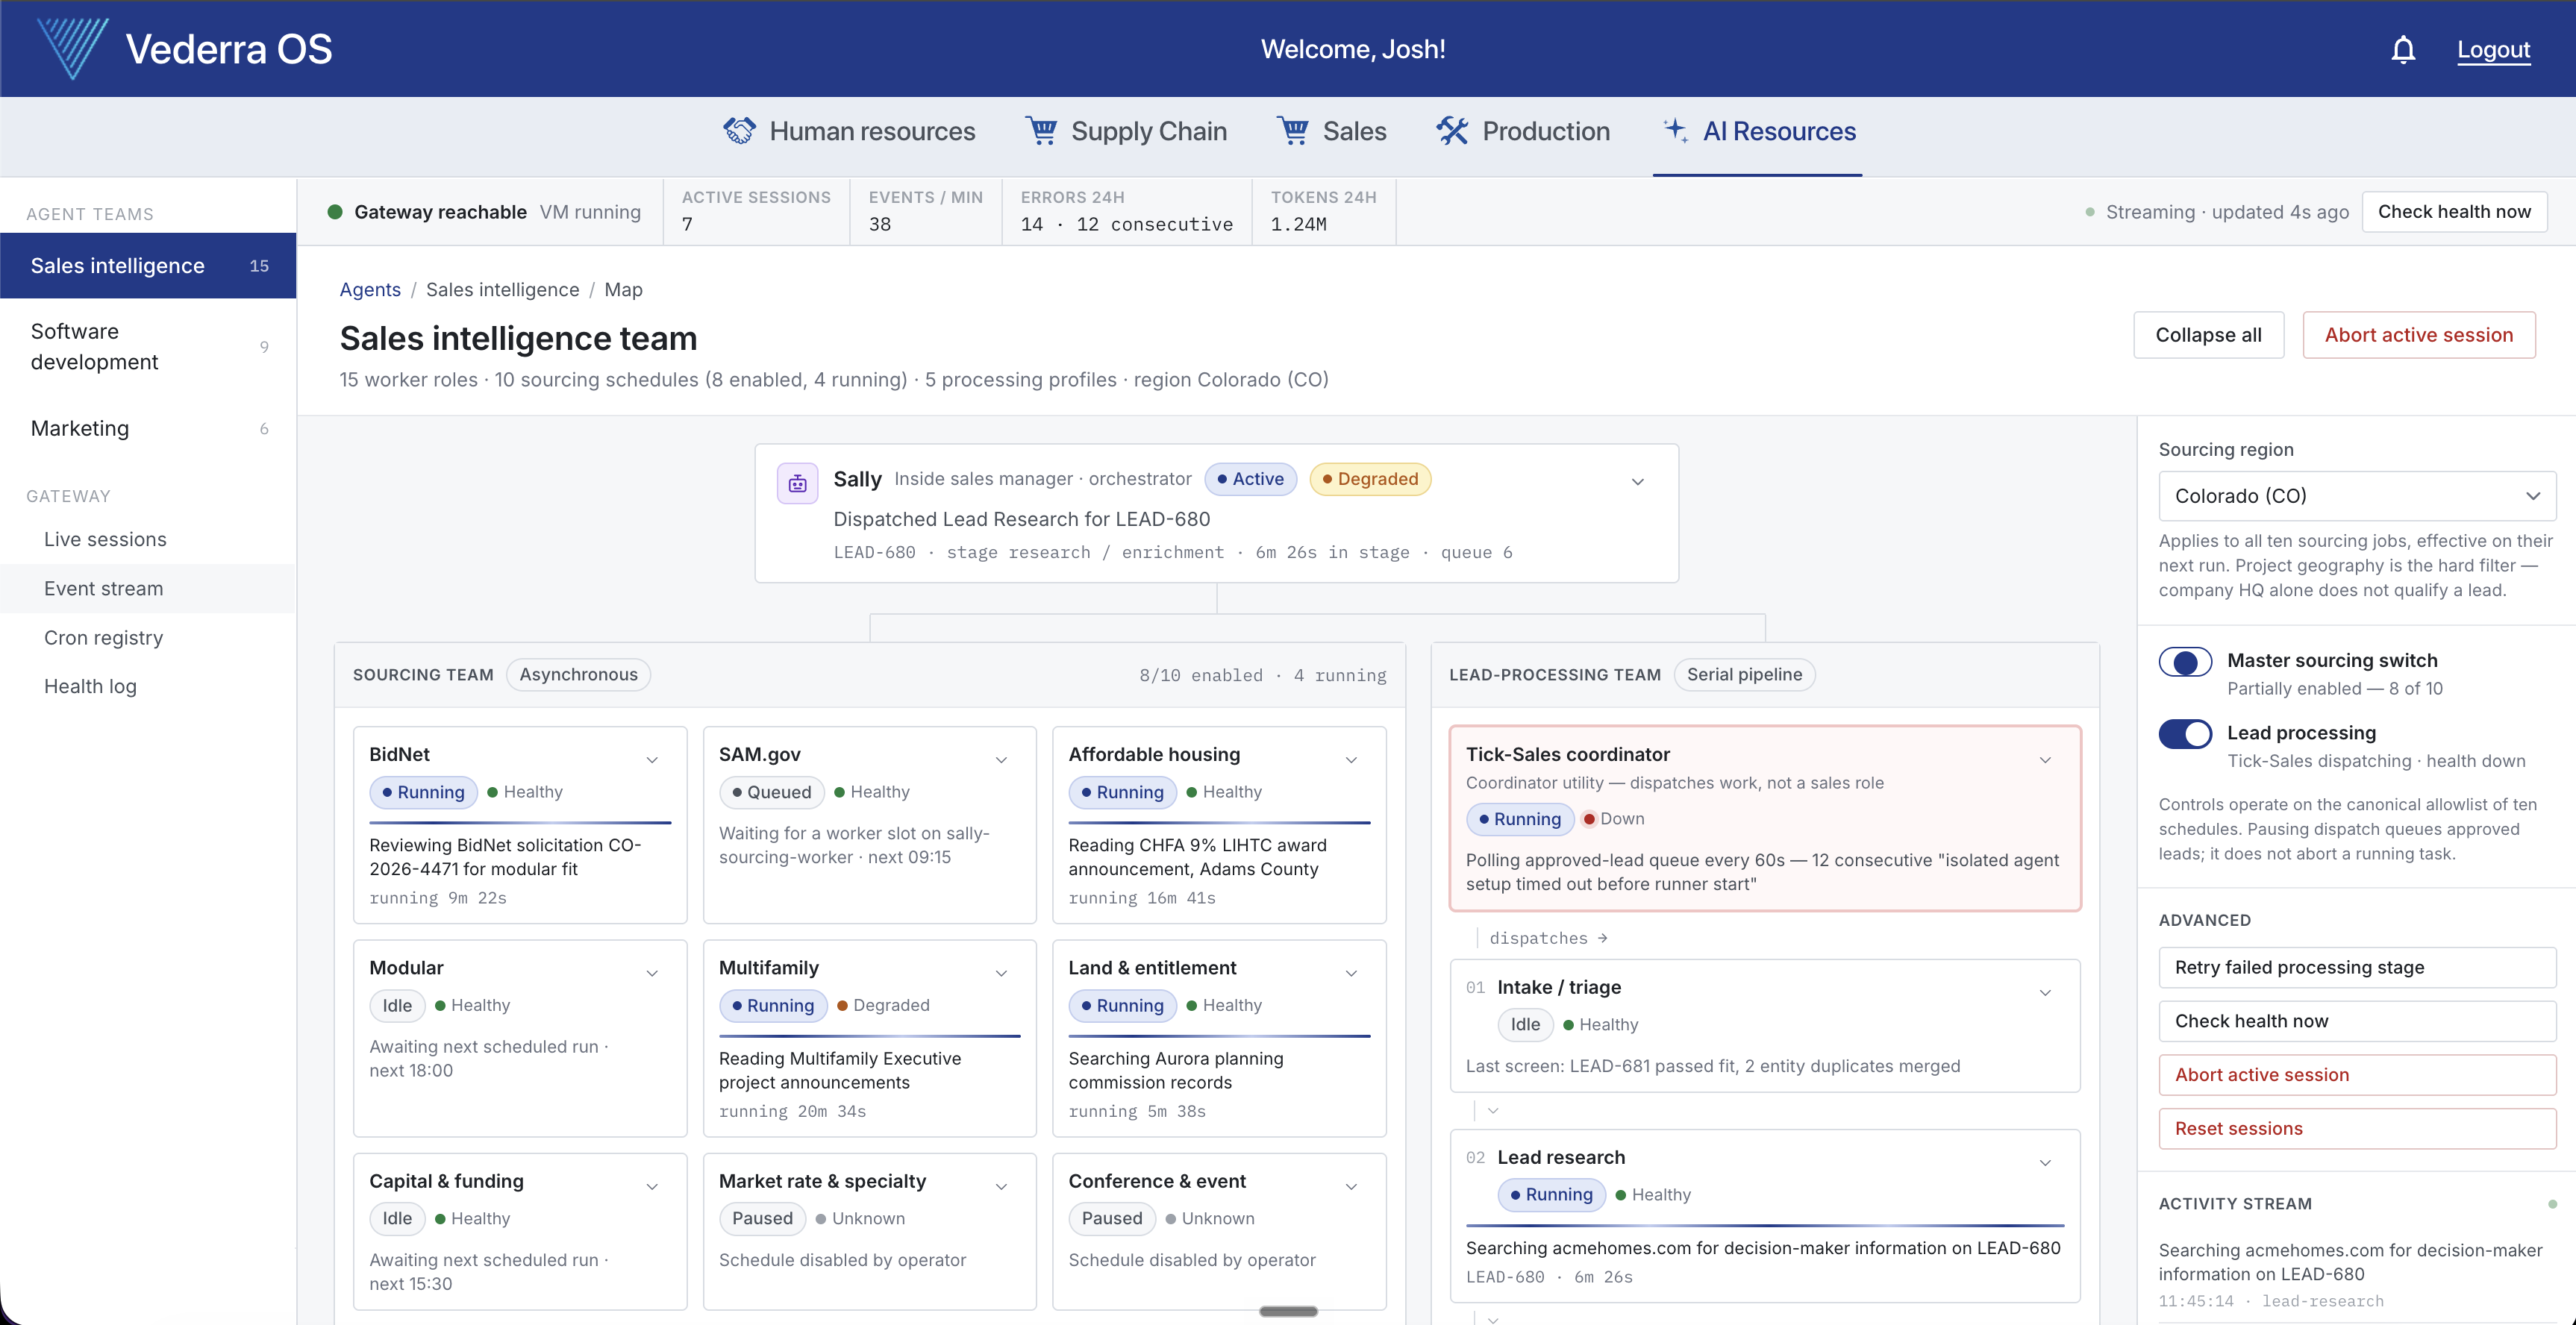
Task: Click the Logout link
Action: click(x=2493, y=49)
